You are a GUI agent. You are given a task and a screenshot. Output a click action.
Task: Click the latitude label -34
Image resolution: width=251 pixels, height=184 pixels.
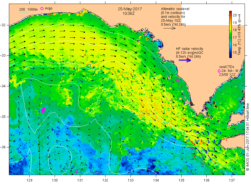[x=3, y=86]
